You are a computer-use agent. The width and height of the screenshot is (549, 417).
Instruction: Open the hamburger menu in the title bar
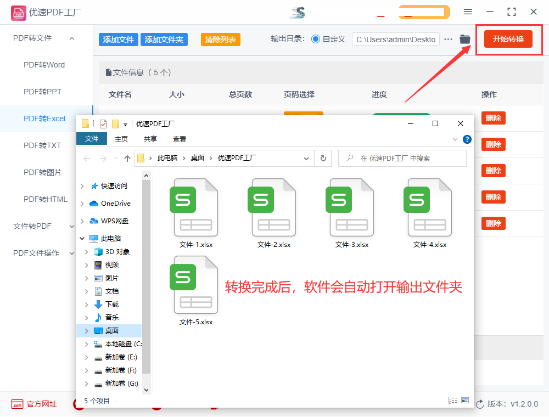(x=468, y=12)
